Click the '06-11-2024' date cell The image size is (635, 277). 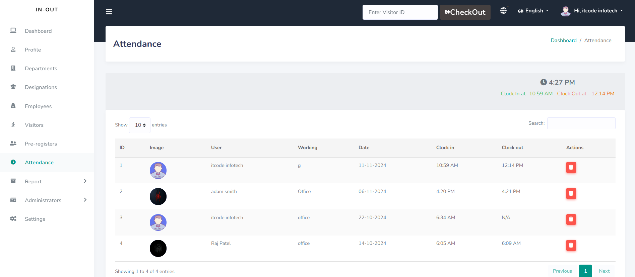(372, 191)
